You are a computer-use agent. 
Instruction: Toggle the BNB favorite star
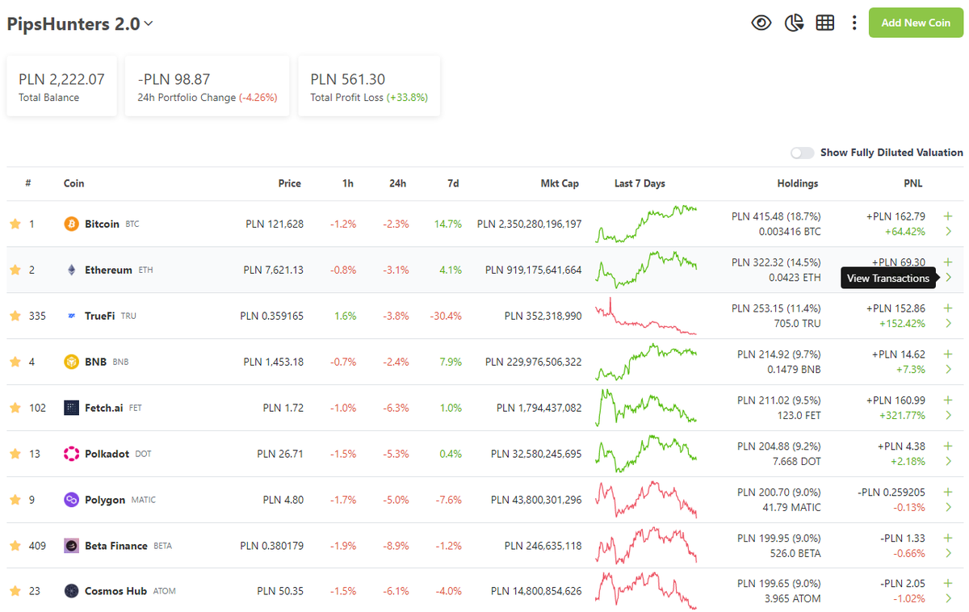(15, 362)
